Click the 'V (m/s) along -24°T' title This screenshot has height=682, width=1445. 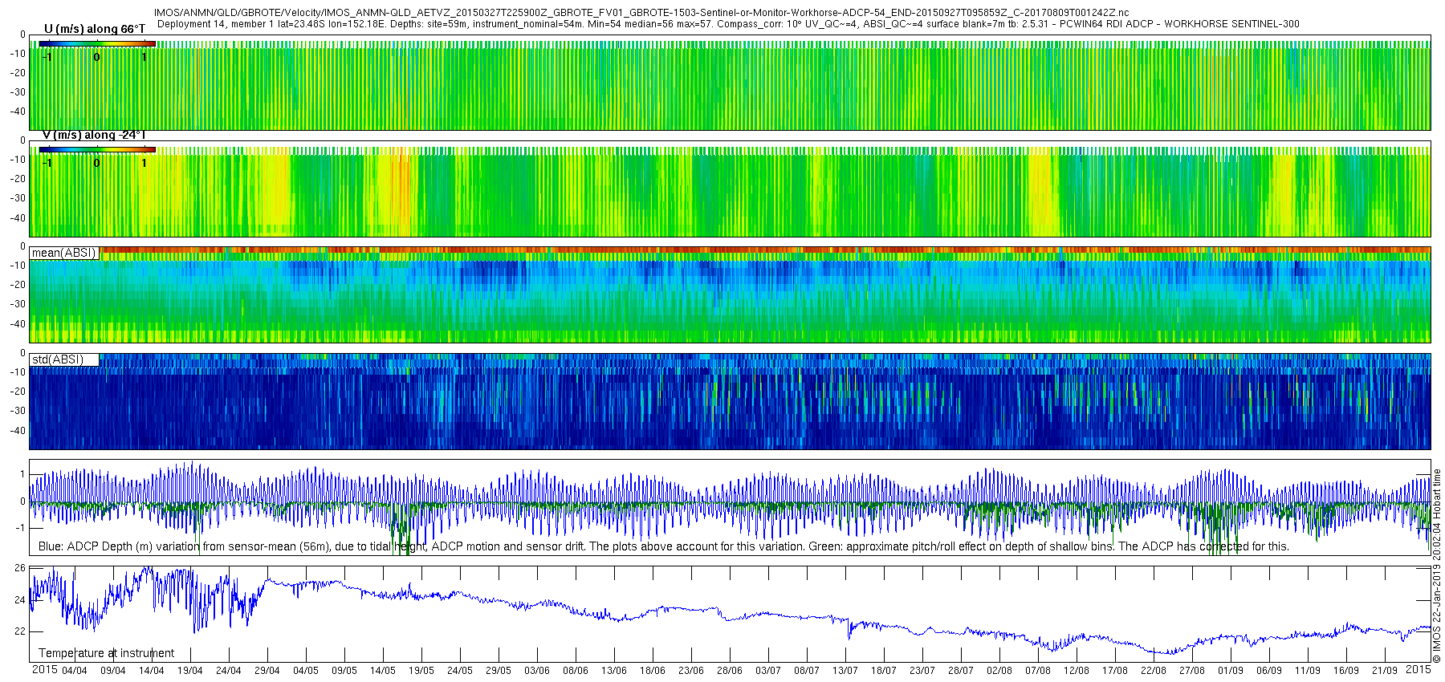94,135
